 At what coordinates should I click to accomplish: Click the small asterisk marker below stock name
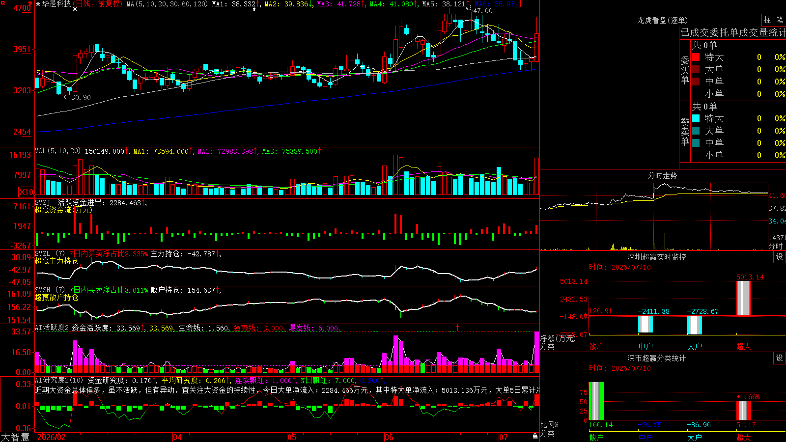[75, 9]
